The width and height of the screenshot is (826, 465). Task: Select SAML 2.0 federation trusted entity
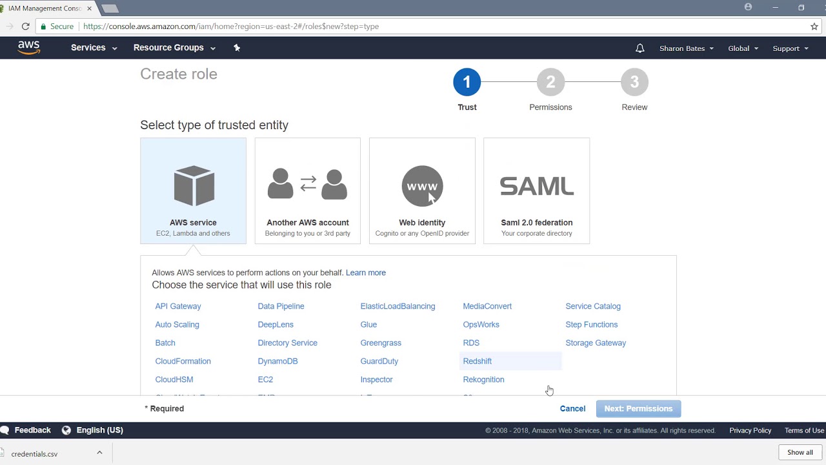pyautogui.click(x=536, y=191)
